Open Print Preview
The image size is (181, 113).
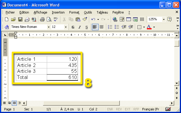pos(49,19)
